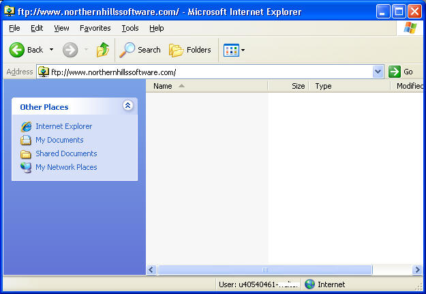This screenshot has height=294, width=426.
Task: Collapse the Other Places panel
Action: [127, 106]
